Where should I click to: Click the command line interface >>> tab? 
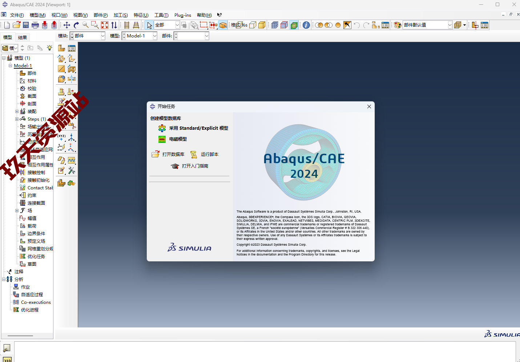[7, 360]
